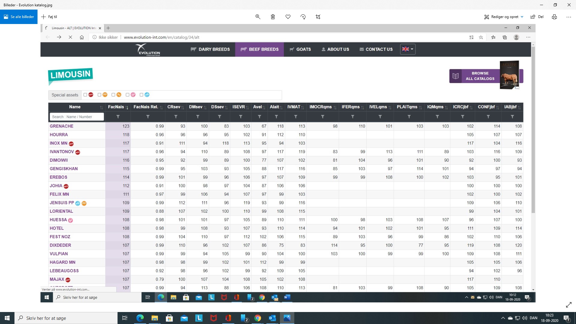The image size is (576, 324).
Task: Click the FacNais column filter funnel
Action: point(118,117)
